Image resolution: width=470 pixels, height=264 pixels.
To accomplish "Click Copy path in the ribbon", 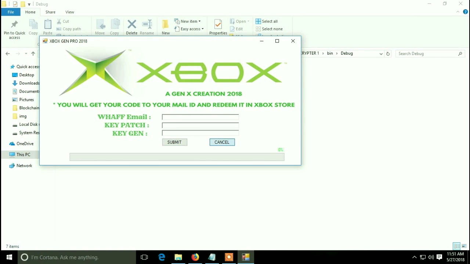I will pyautogui.click(x=69, y=29).
